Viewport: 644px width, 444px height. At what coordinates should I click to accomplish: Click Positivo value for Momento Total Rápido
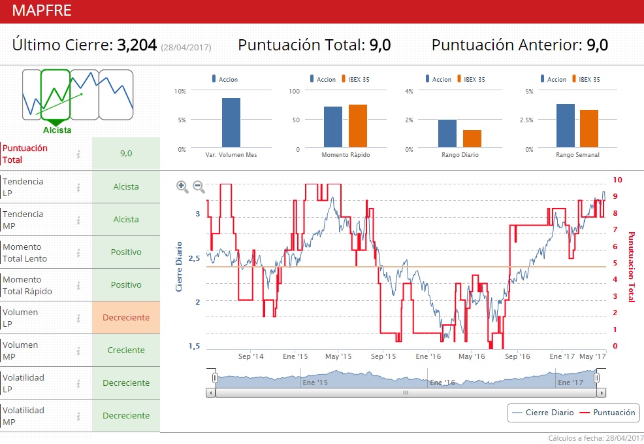[126, 285]
